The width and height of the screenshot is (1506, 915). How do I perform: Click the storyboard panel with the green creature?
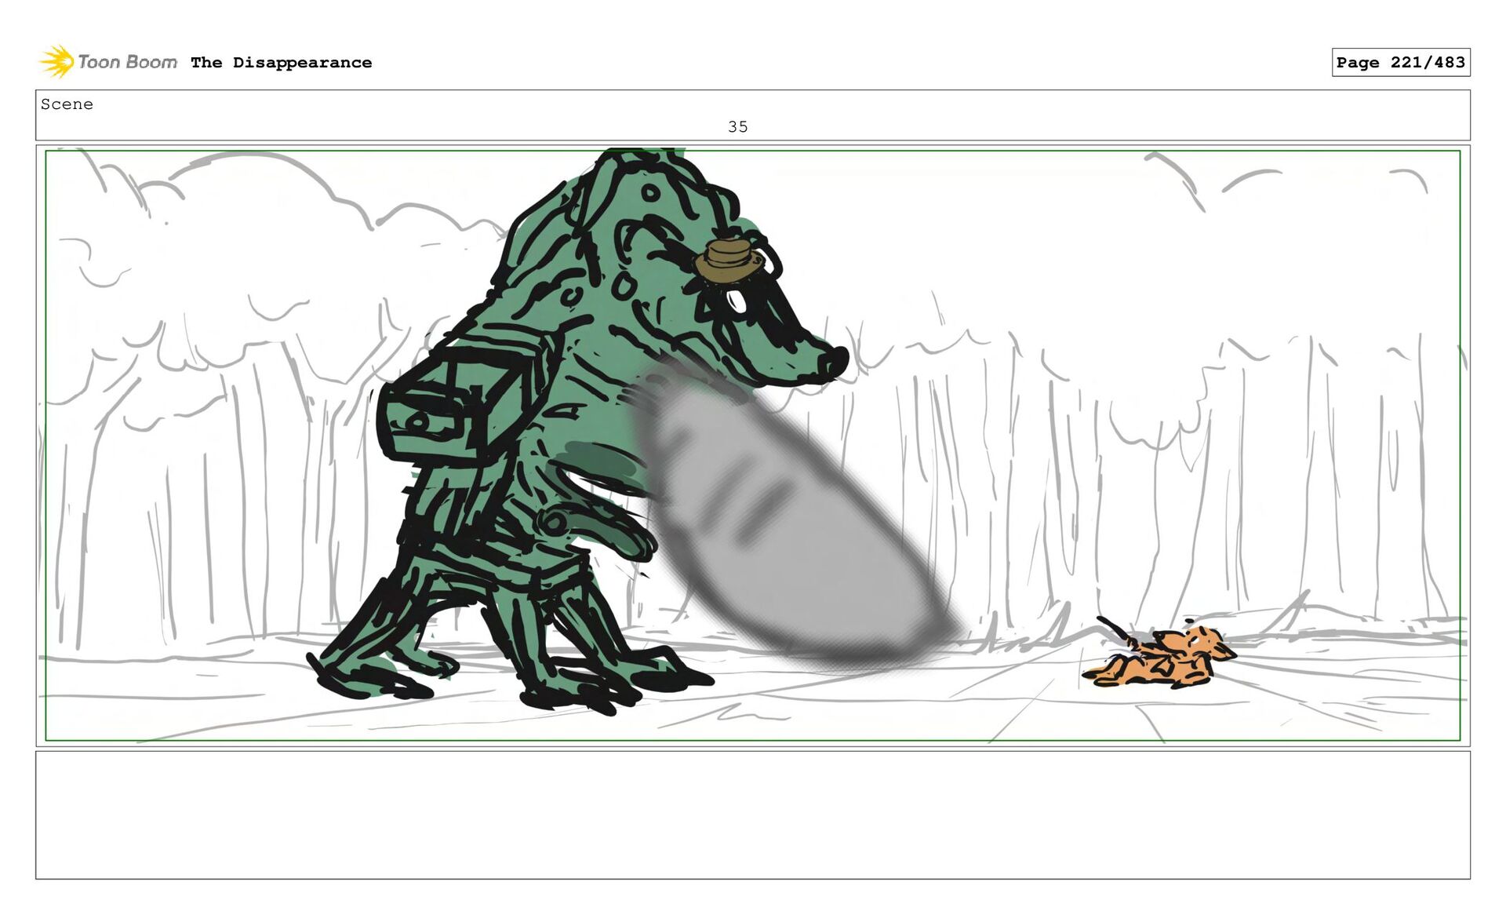pyautogui.click(x=752, y=445)
